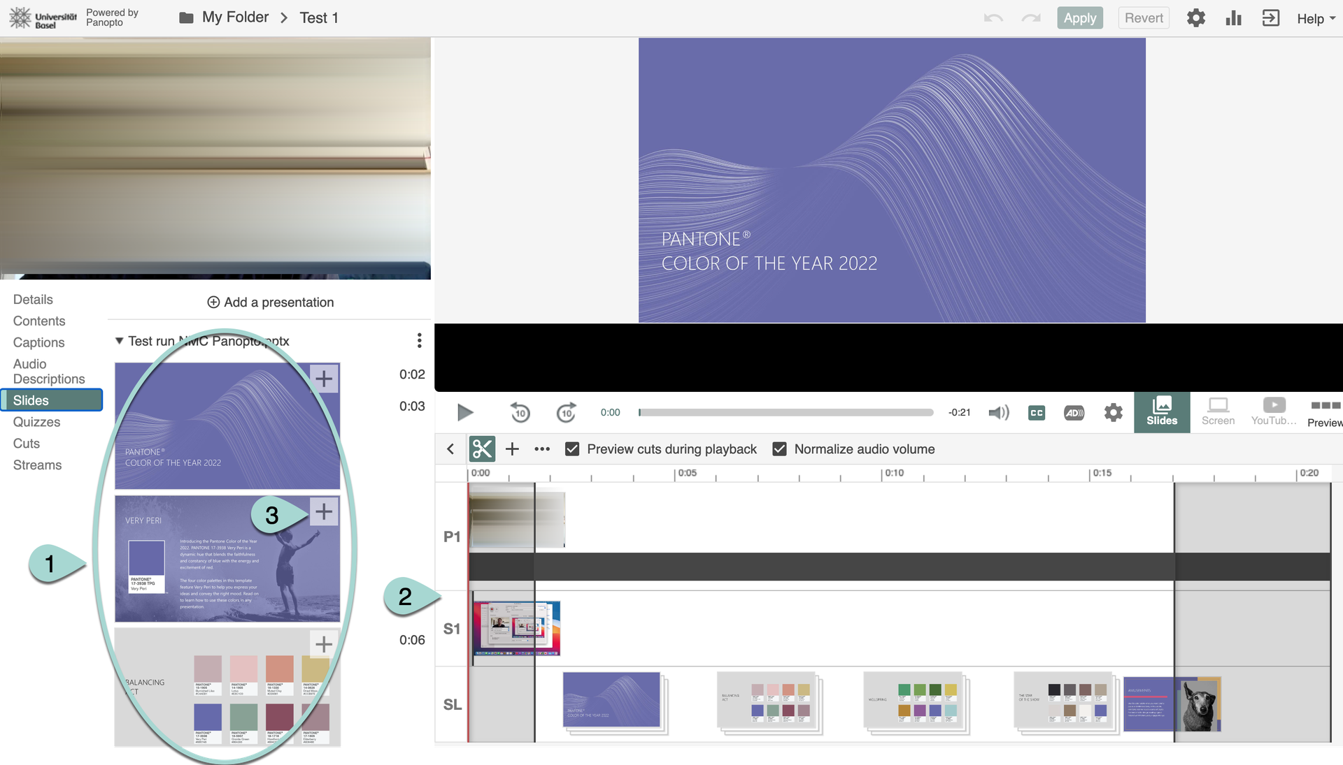This screenshot has height=765, width=1343.
Task: Open the Captions tab
Action: (38, 342)
